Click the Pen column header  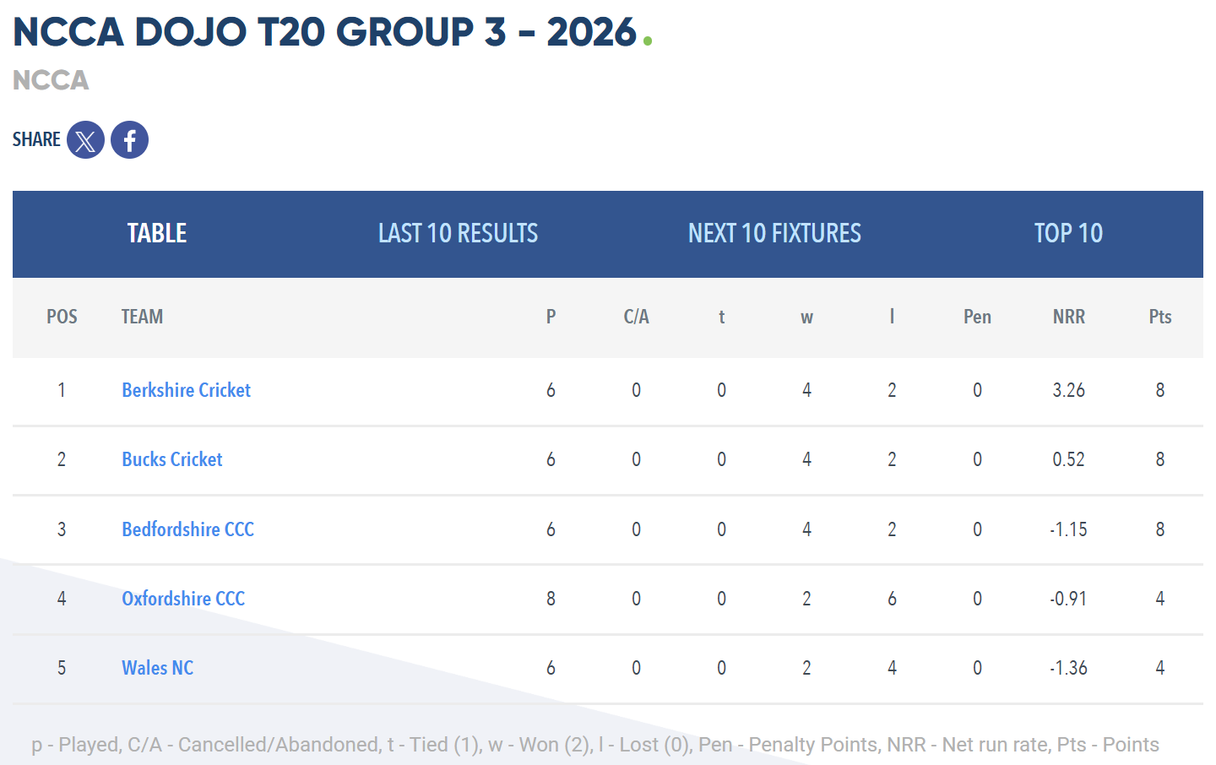[x=977, y=317]
